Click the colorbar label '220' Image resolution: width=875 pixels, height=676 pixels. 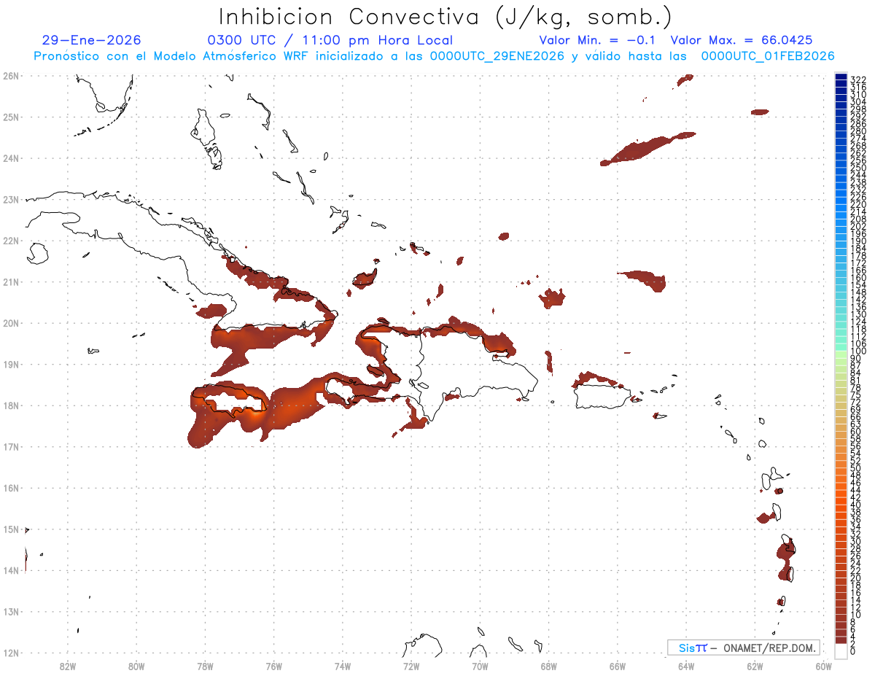tap(857, 204)
